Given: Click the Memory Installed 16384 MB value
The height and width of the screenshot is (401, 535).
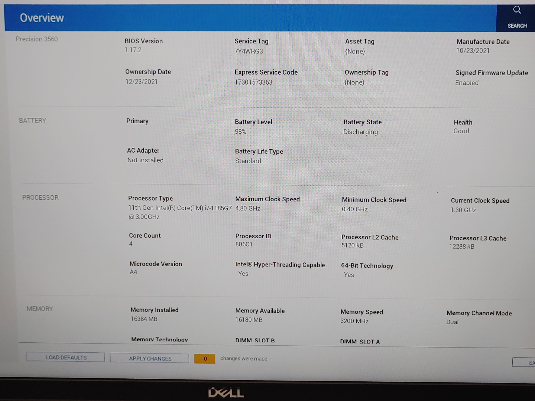Looking at the screenshot, I should 144,319.
